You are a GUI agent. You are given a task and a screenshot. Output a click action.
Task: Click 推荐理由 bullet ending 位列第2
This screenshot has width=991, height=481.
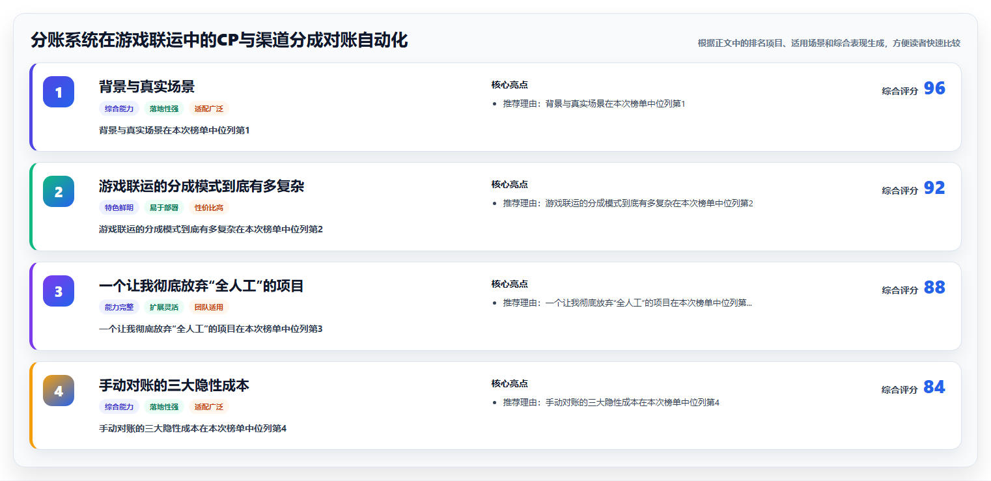pos(628,203)
